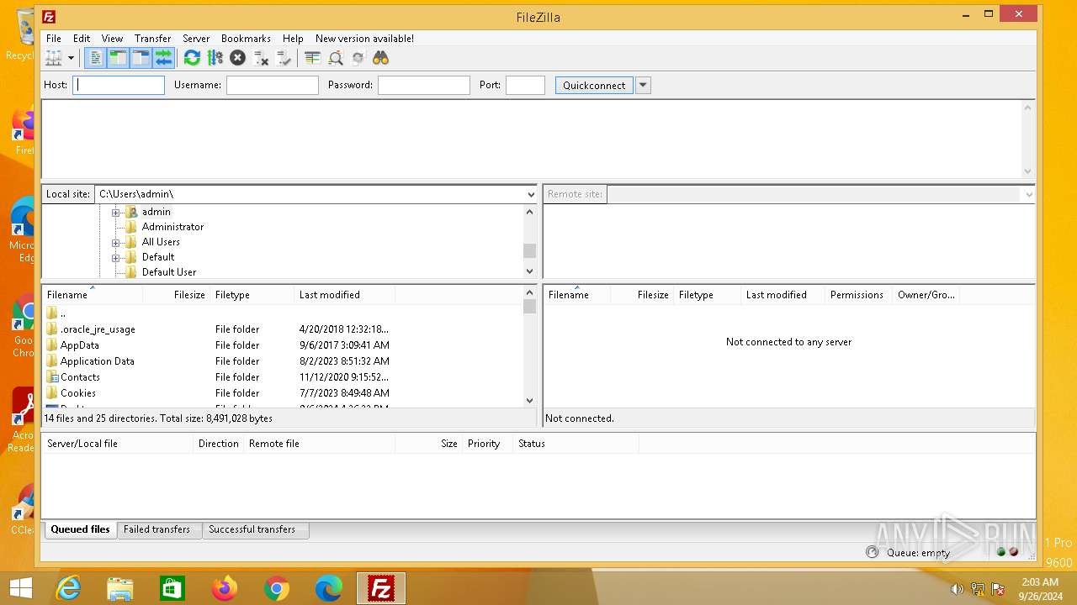Toggle directory comparison icon

click(x=335, y=58)
